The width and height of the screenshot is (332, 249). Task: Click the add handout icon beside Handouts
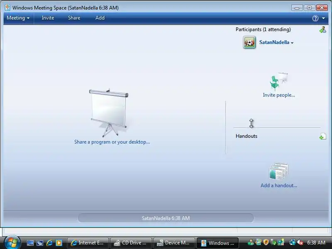point(323,137)
